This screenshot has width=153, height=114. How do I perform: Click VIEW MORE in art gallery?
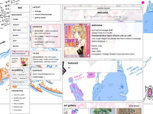coord(135,106)
